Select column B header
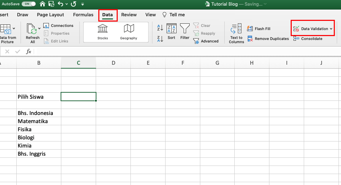 pyautogui.click(x=39, y=63)
